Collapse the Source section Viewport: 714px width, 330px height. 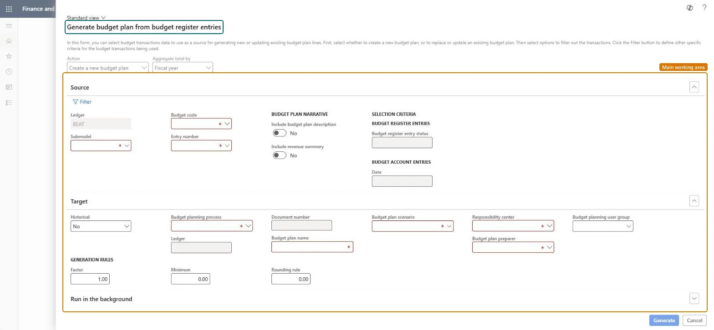point(694,87)
